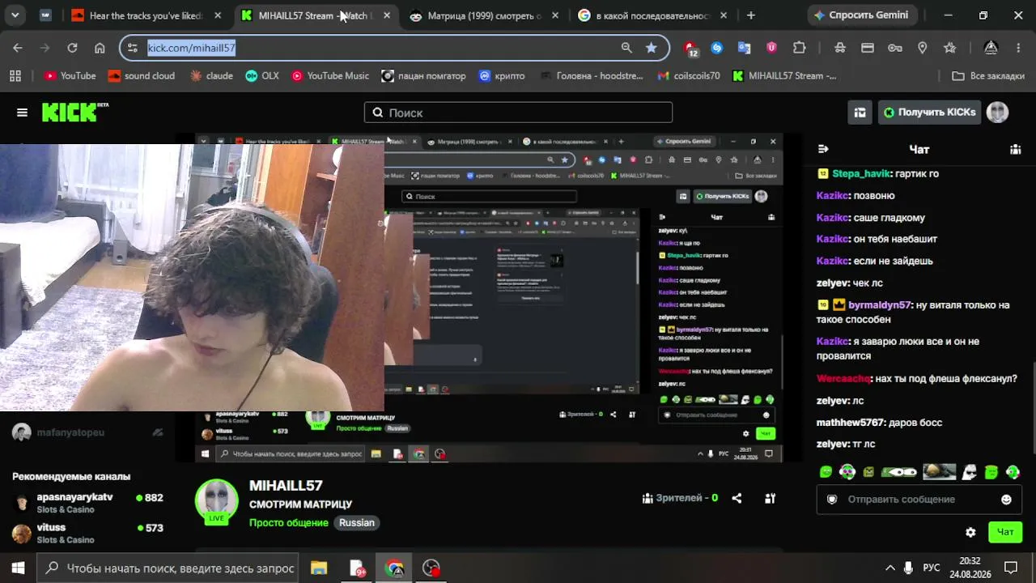The height and width of the screenshot is (583, 1036).
Task: Go to the browser home page
Action: click(x=100, y=48)
